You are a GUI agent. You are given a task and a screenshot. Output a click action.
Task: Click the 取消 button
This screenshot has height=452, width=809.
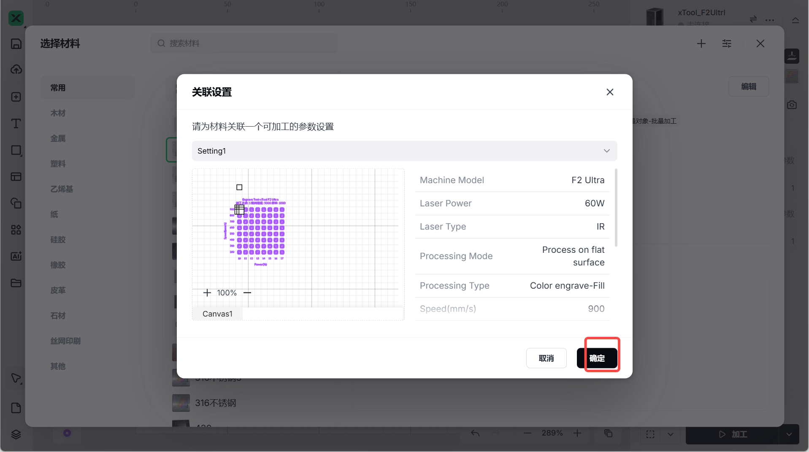[x=546, y=358]
